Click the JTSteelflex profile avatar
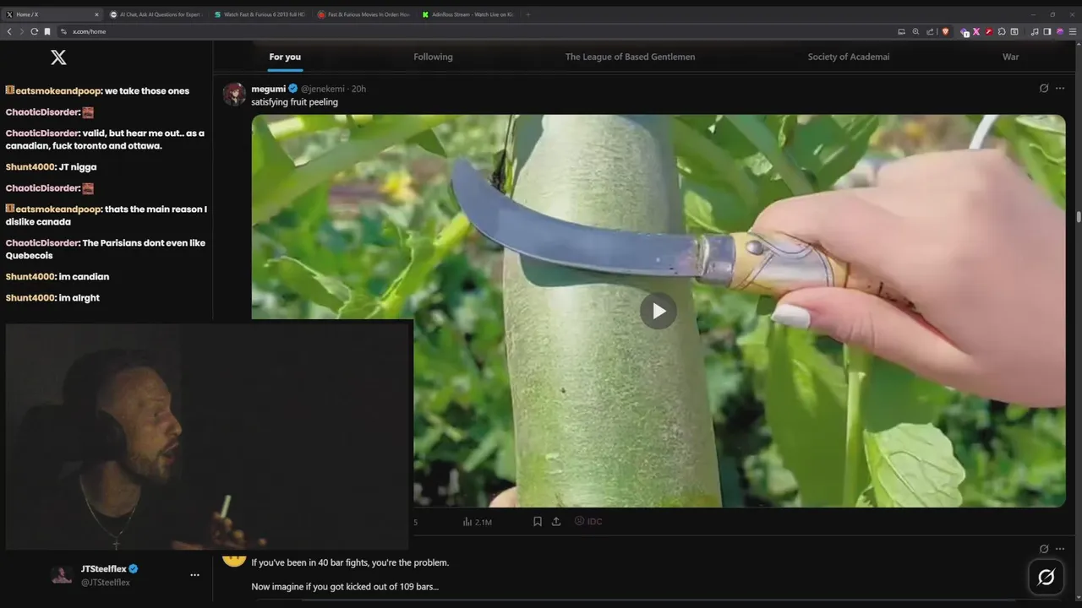 [x=62, y=575]
